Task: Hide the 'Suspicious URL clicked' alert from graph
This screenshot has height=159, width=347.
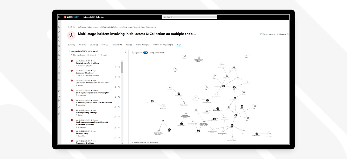Action: click(119, 76)
